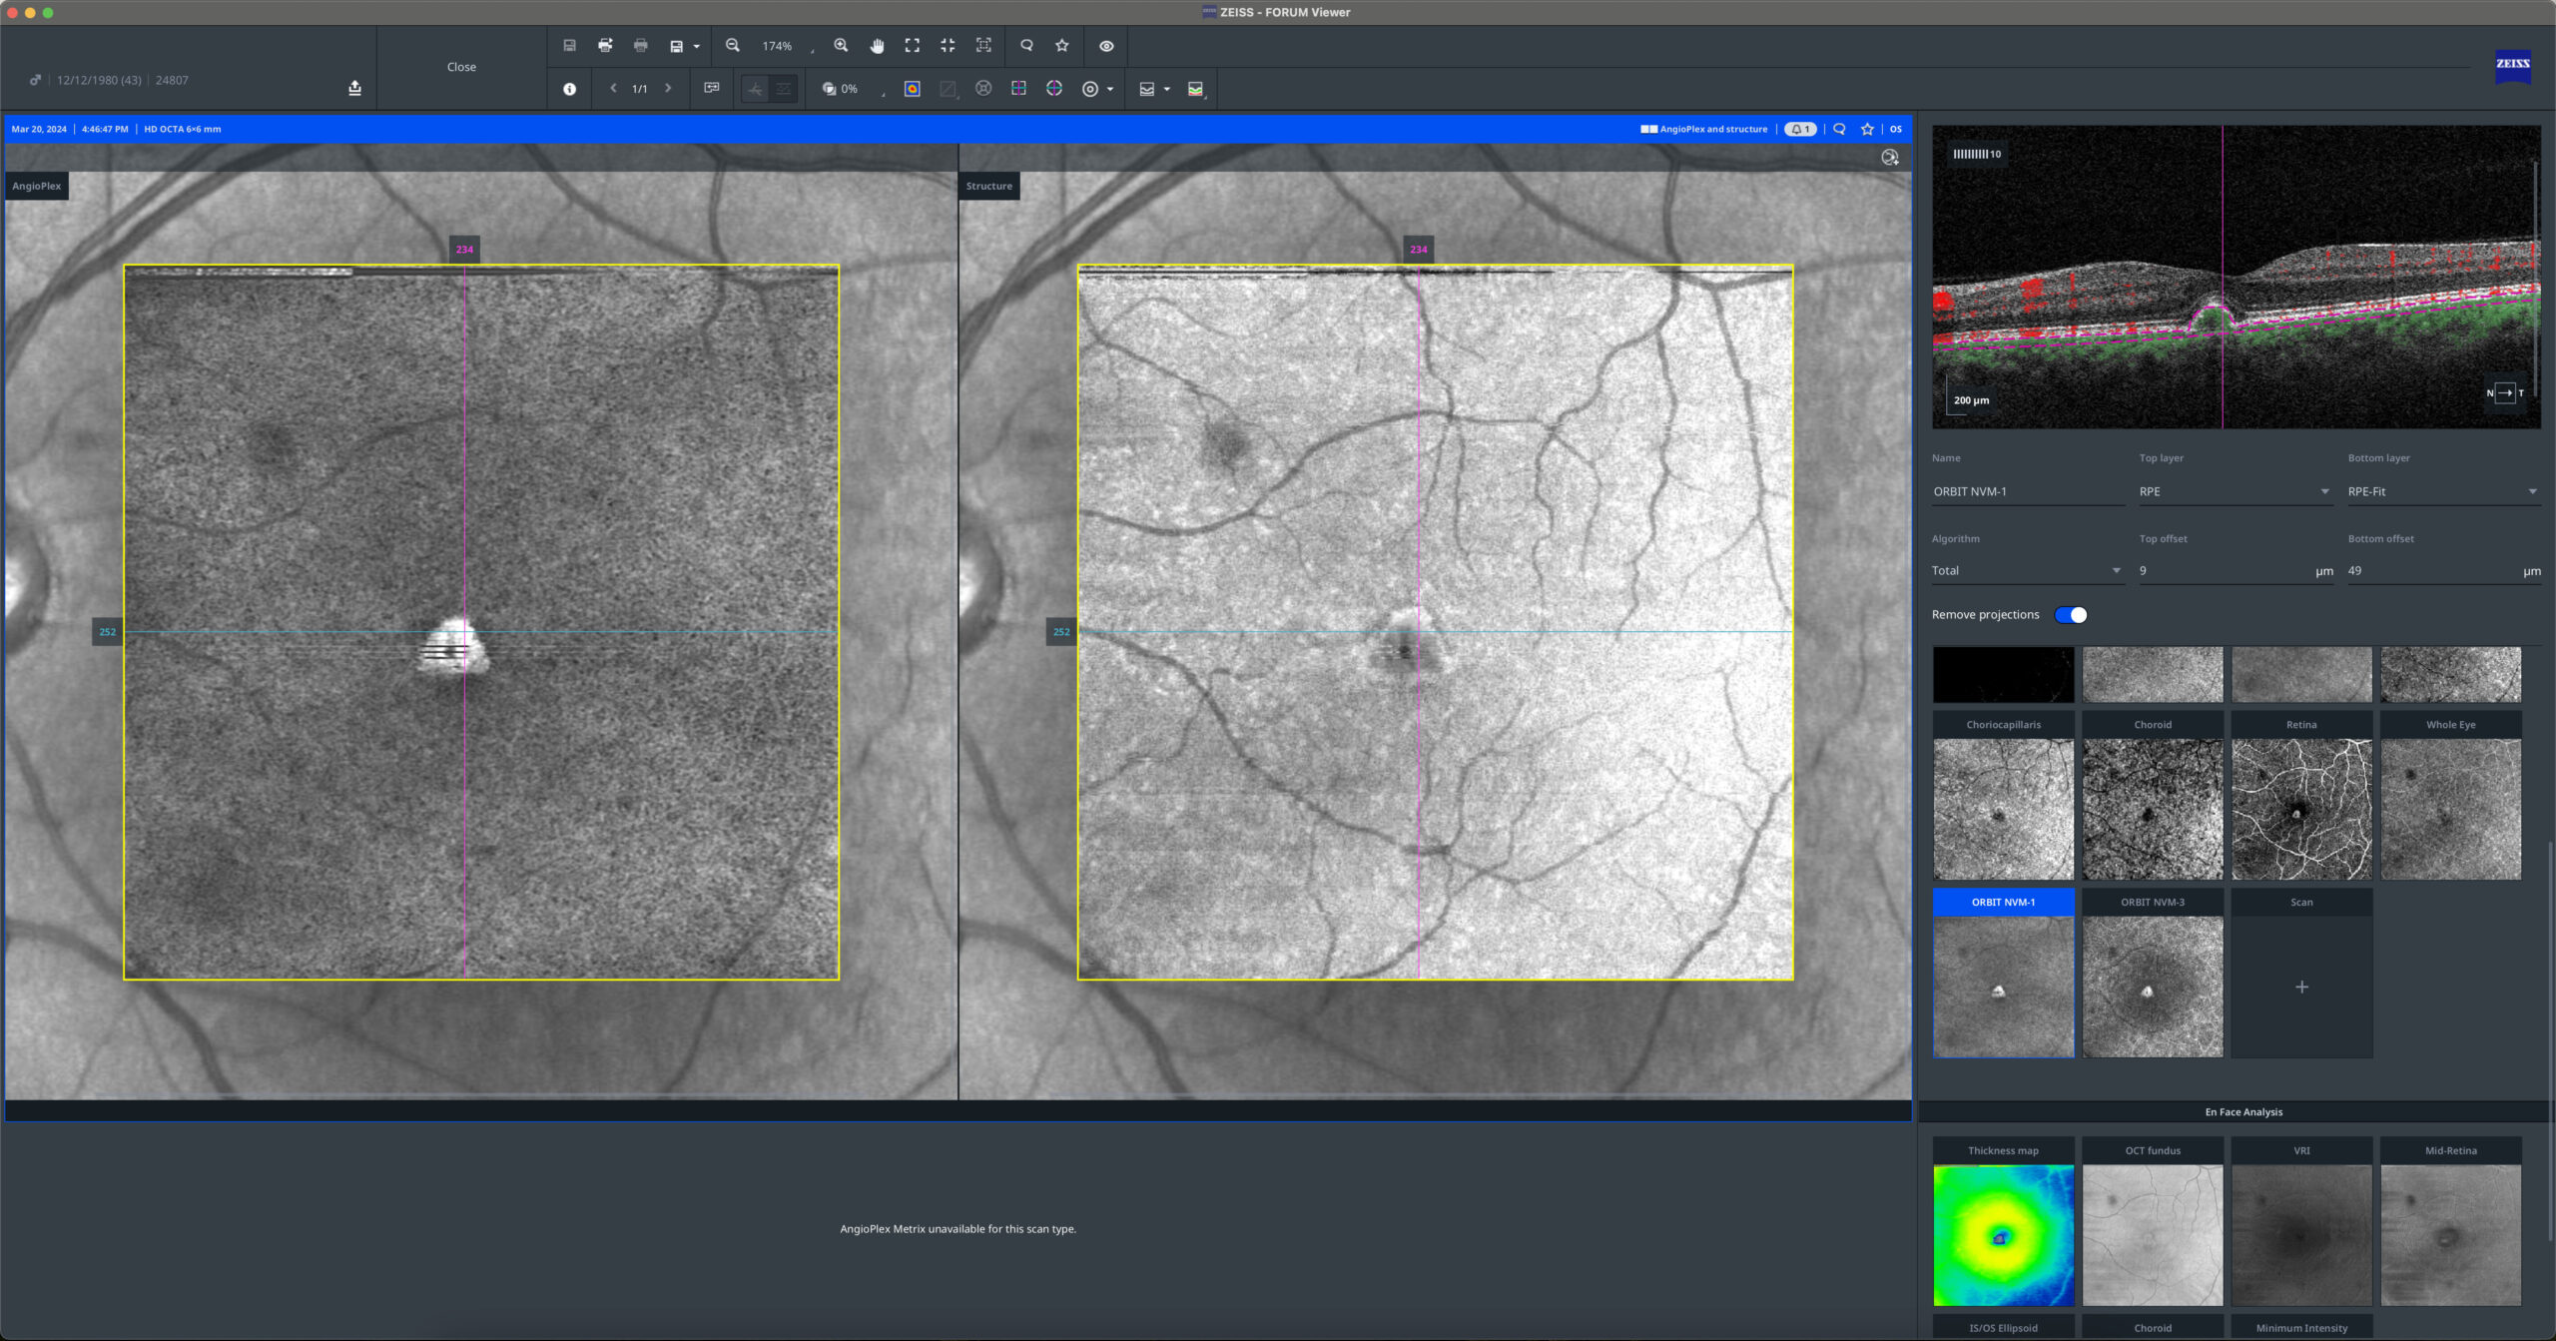
Task: Click the B-scan N to T direction button
Action: tap(2505, 392)
